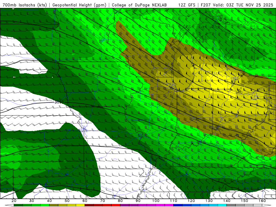Select the olive 40–45 kt legend swatch
The height and width of the screenshot is (207, 276).
[54, 205]
